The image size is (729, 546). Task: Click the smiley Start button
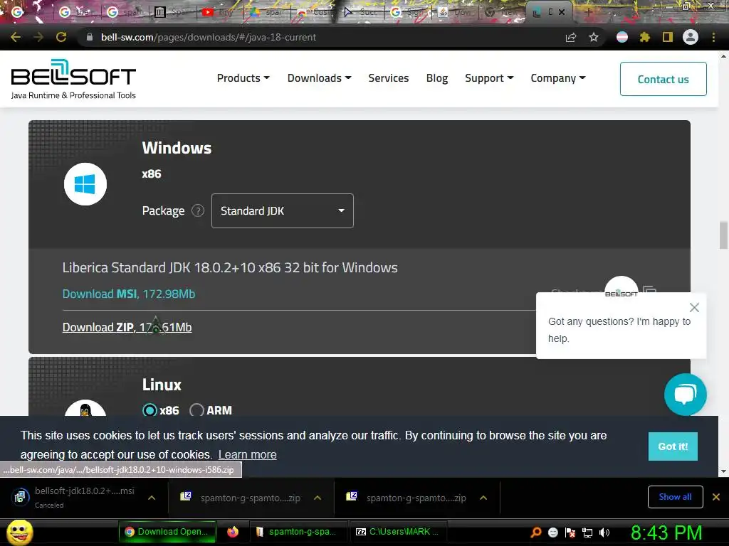[x=19, y=532]
